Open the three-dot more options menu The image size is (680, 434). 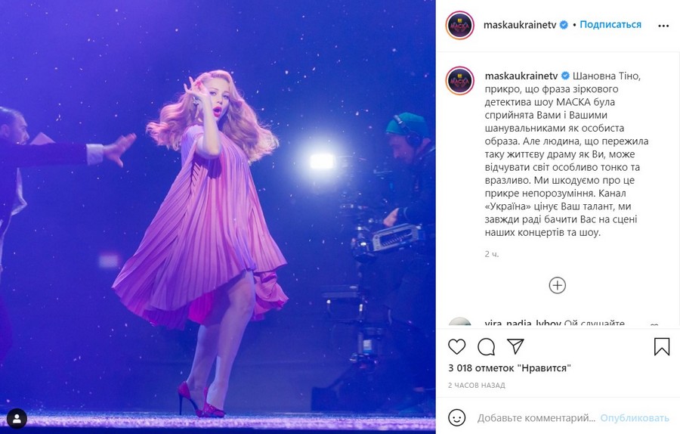click(x=663, y=26)
